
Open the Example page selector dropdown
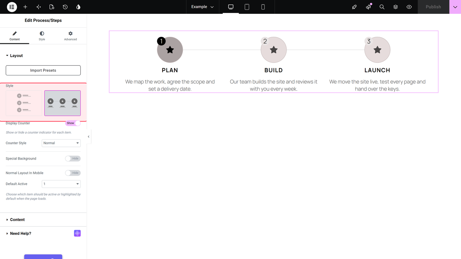[x=202, y=7]
